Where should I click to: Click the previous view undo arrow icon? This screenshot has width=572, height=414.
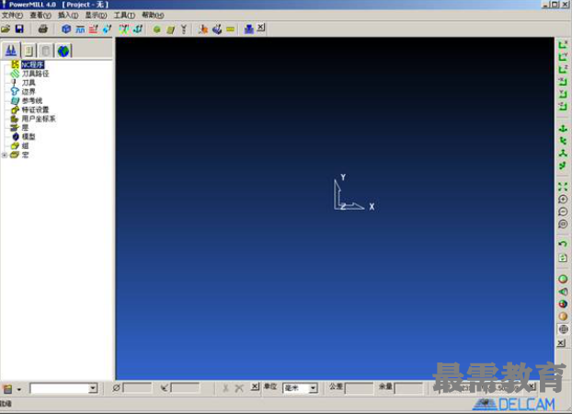tap(563, 244)
